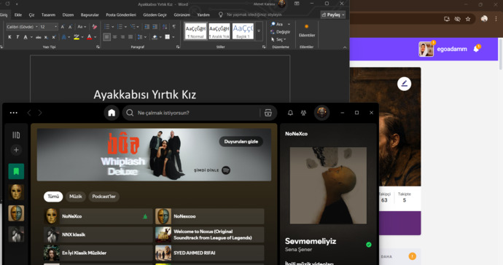Go back in Spotify navigation
Screen dimensions: 503x265
click(x=29, y=113)
